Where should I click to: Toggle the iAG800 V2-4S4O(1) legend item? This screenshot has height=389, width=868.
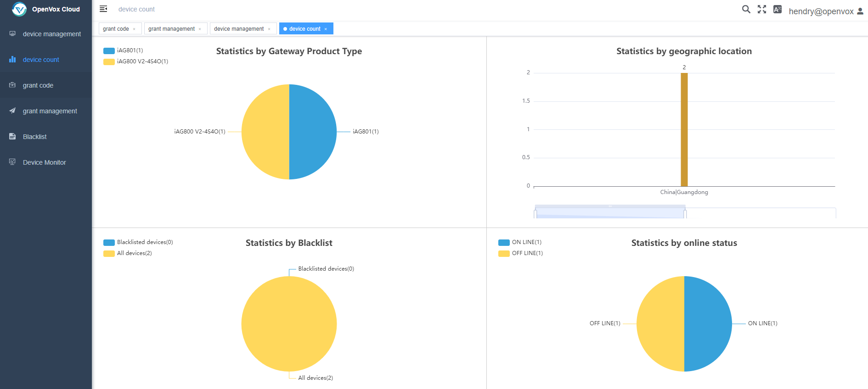click(x=136, y=61)
